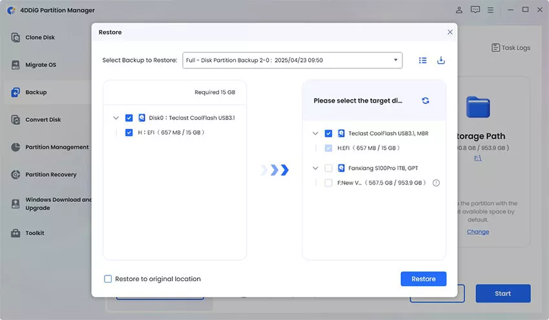Click the import backup download icon

(x=440, y=60)
